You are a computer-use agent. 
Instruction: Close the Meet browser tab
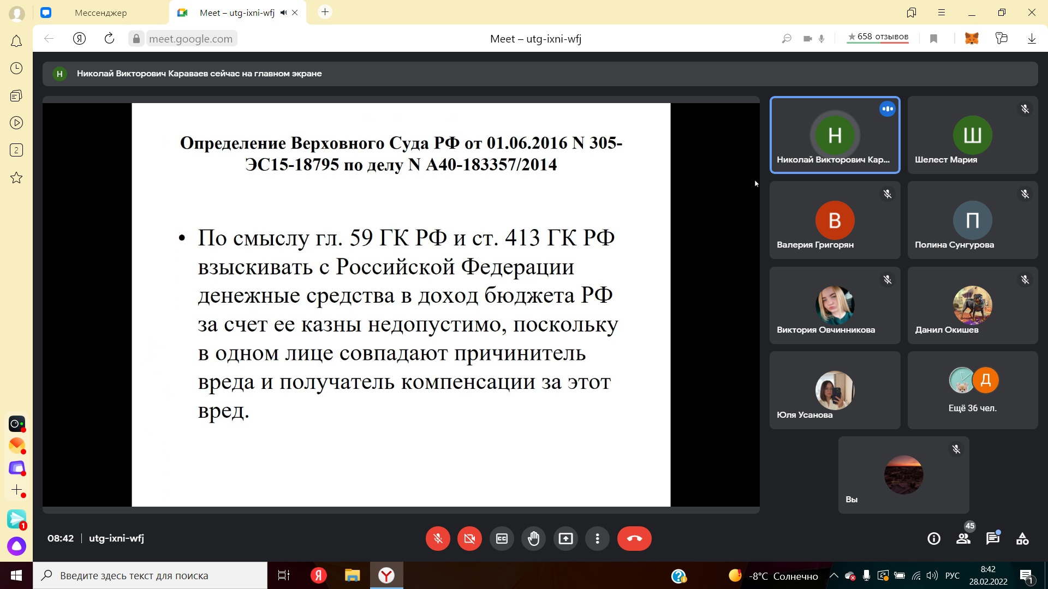pos(295,13)
